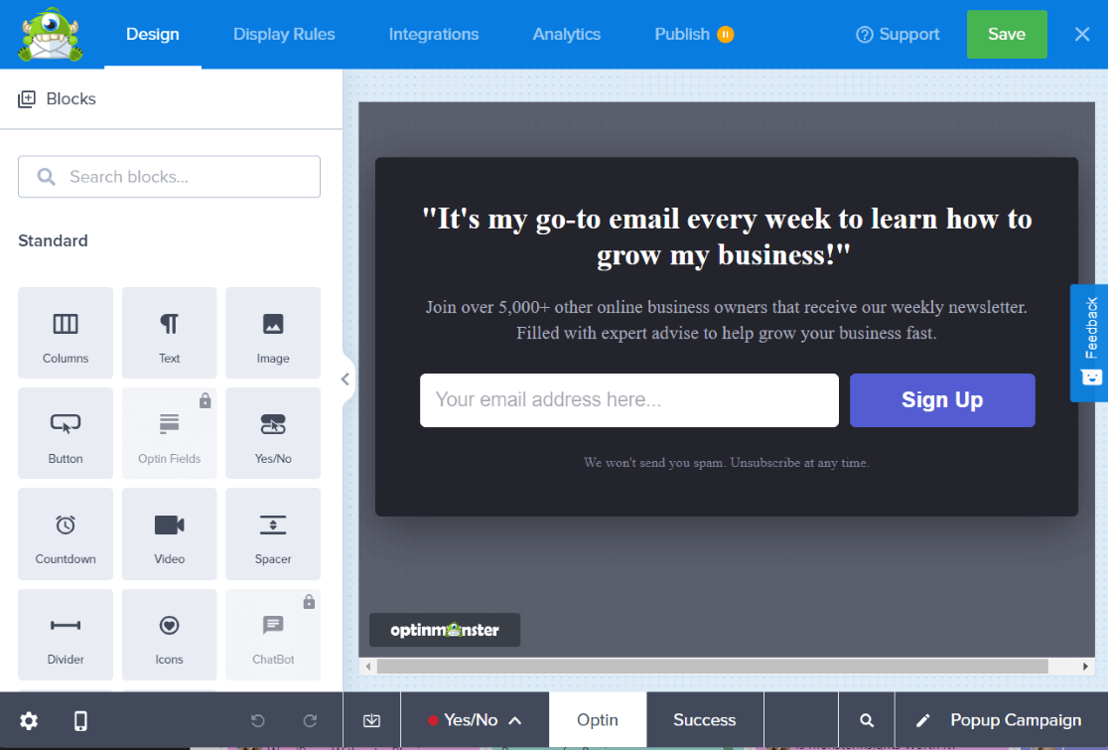Open the Yes/No view dropdown
The height and width of the screenshot is (750, 1108).
(474, 720)
